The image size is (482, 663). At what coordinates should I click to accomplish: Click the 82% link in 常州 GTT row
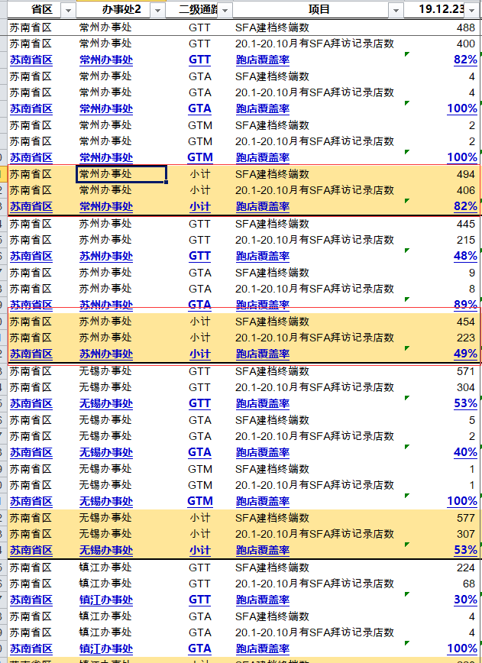(465, 60)
